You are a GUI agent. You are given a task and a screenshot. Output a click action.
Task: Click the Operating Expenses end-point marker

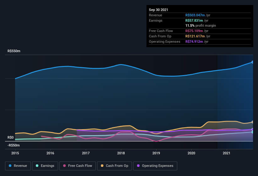coord(253,129)
